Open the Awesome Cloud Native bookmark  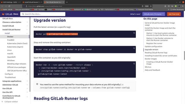coord(145,10)
